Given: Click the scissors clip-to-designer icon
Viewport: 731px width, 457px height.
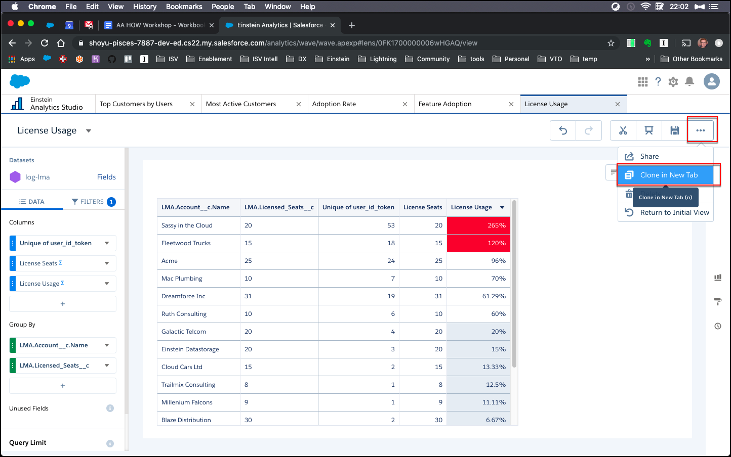Looking at the screenshot, I should (x=623, y=130).
